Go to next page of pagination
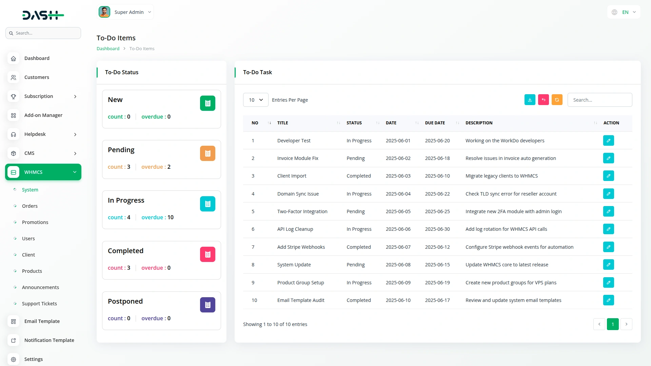The image size is (651, 366). tap(626, 324)
